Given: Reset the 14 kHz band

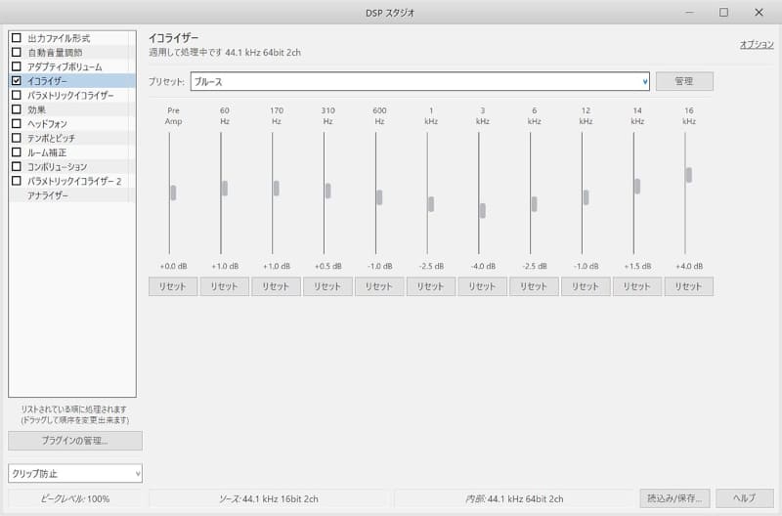Looking at the screenshot, I should [637, 286].
